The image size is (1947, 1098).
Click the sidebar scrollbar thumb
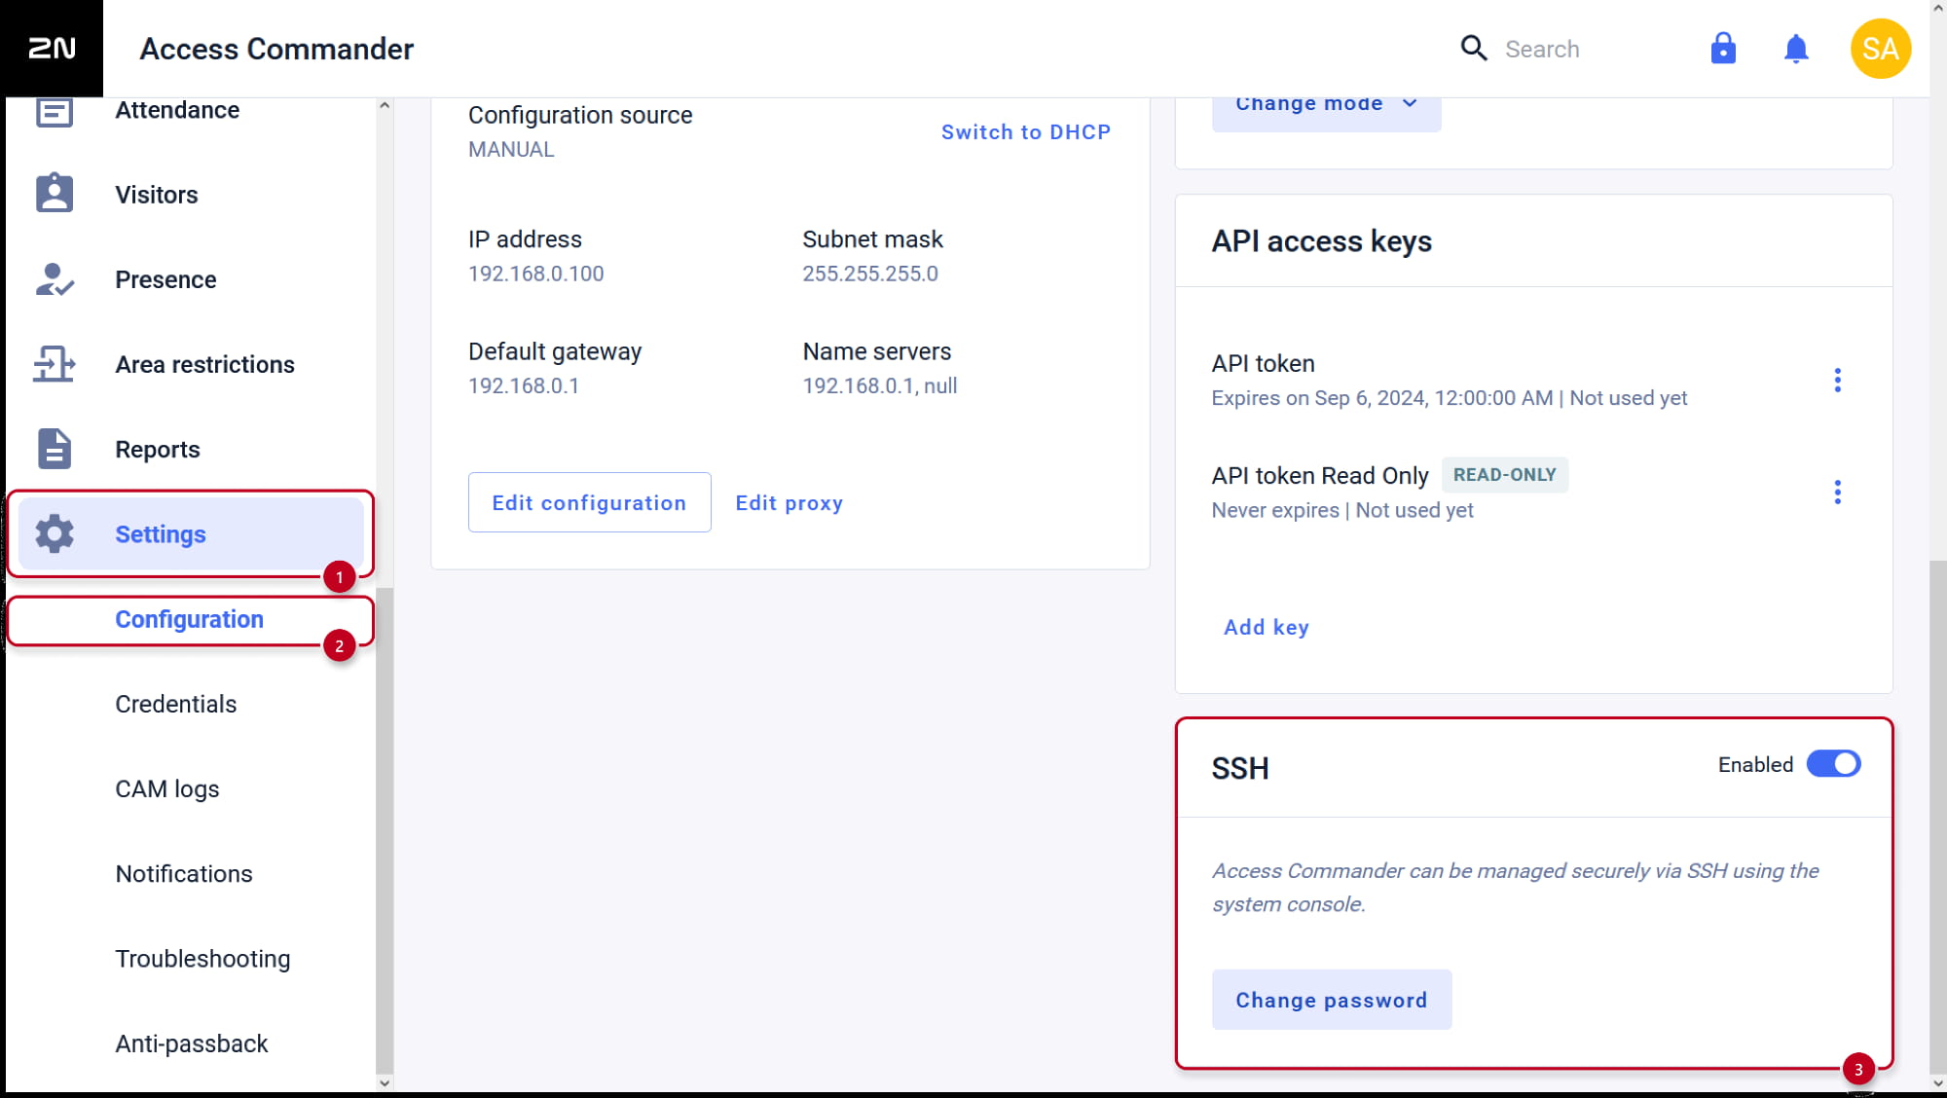click(x=385, y=830)
